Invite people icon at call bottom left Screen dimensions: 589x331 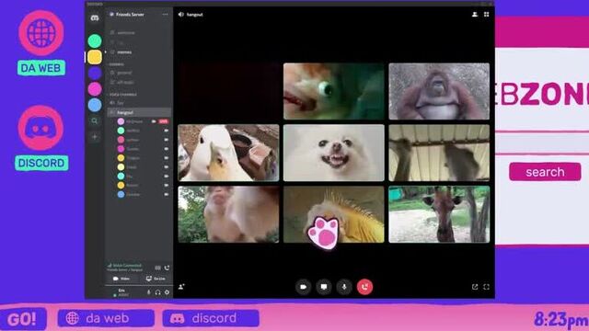pyautogui.click(x=181, y=287)
